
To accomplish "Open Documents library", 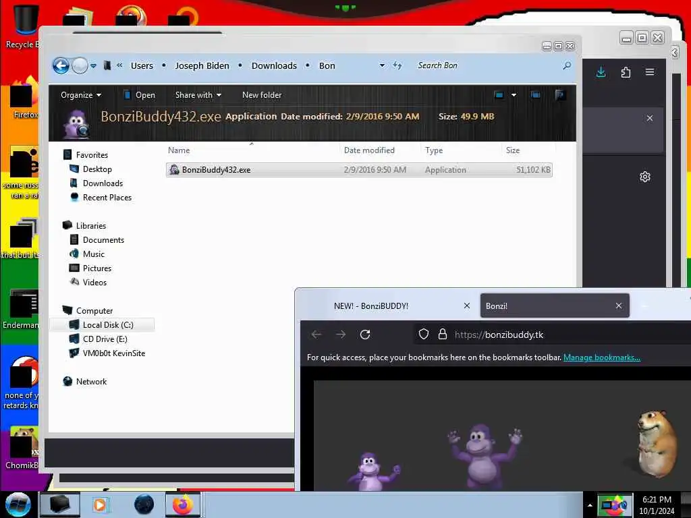I will pyautogui.click(x=103, y=240).
